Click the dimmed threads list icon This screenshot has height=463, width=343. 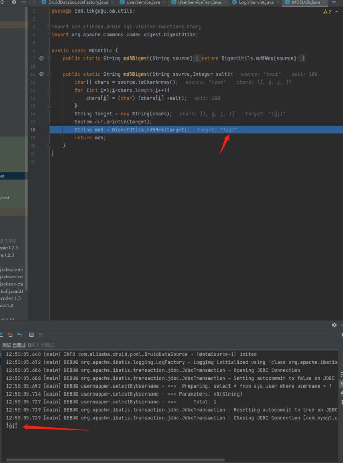tap(41, 334)
